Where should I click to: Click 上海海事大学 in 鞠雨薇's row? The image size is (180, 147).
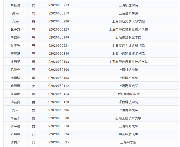coord(128,86)
